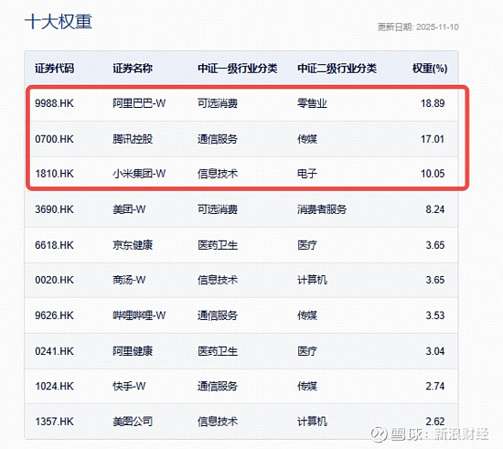Select stock code 9988.HK
The width and height of the screenshot is (503, 449).
pos(54,103)
